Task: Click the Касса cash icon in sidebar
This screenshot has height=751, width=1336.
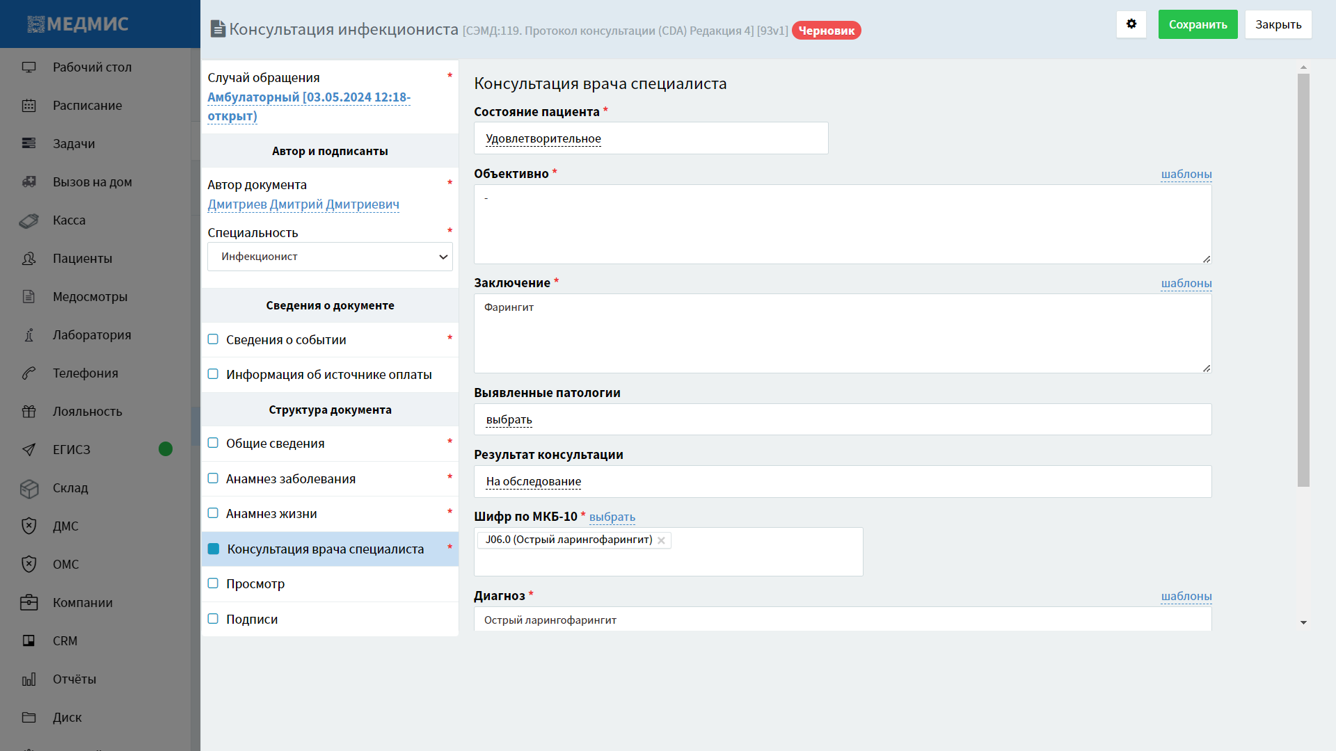Action: (29, 220)
